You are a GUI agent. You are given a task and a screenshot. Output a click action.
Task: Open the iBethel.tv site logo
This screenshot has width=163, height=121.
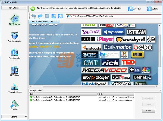click(142, 77)
